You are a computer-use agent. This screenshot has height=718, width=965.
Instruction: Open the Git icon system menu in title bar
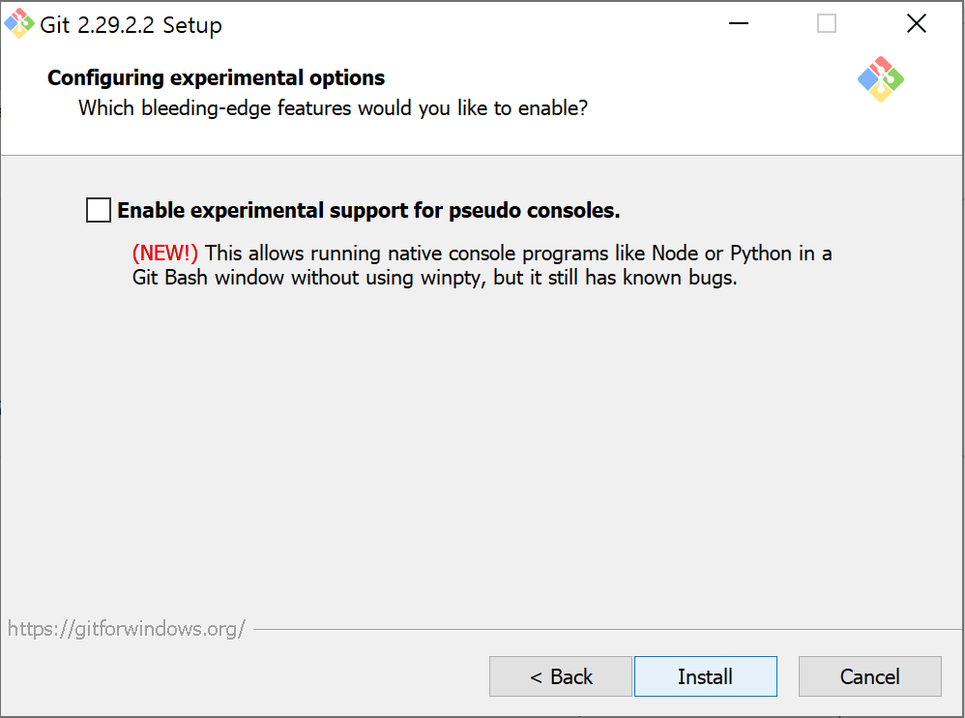[19, 23]
